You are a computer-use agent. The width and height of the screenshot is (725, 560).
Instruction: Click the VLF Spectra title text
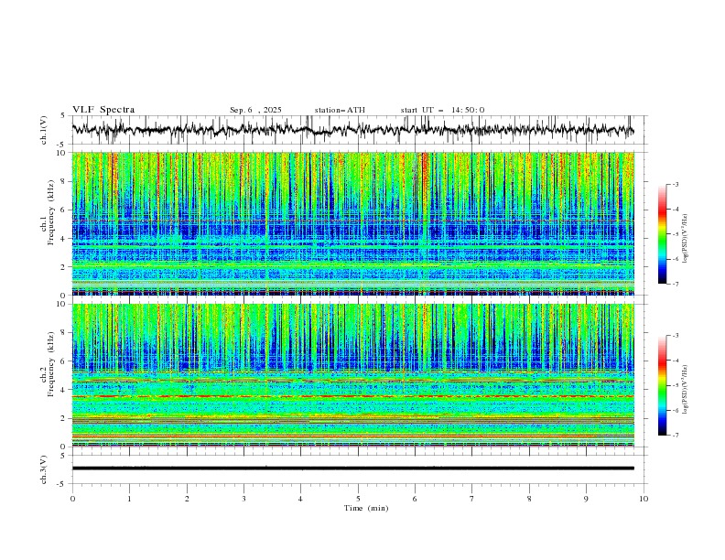(x=103, y=110)
